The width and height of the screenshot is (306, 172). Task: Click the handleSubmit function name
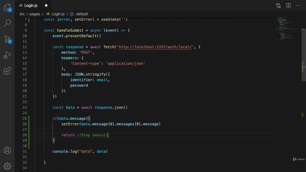tap(70, 31)
